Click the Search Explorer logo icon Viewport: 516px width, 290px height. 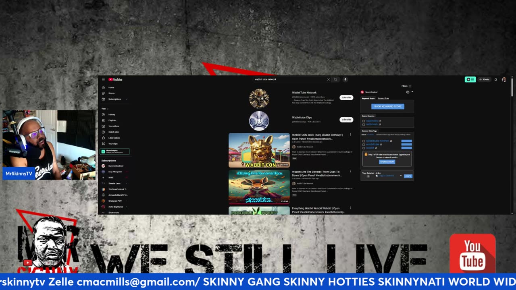[362, 92]
